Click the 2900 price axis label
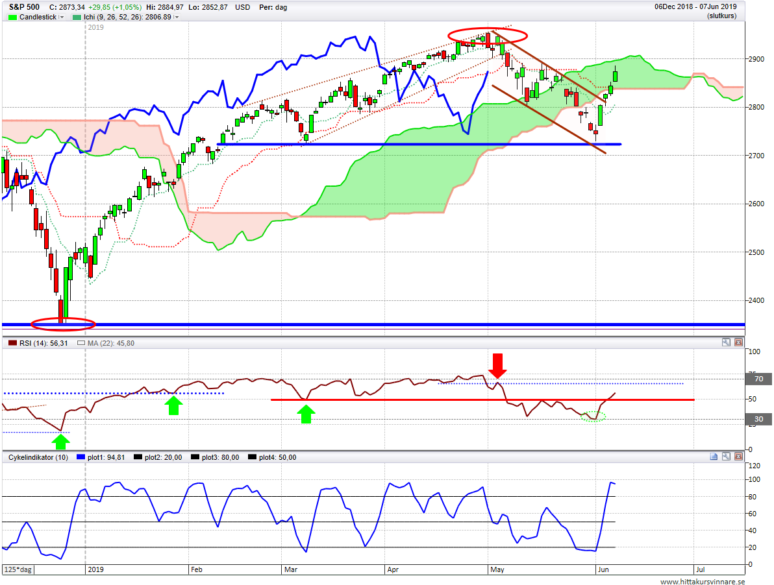 pos(756,59)
